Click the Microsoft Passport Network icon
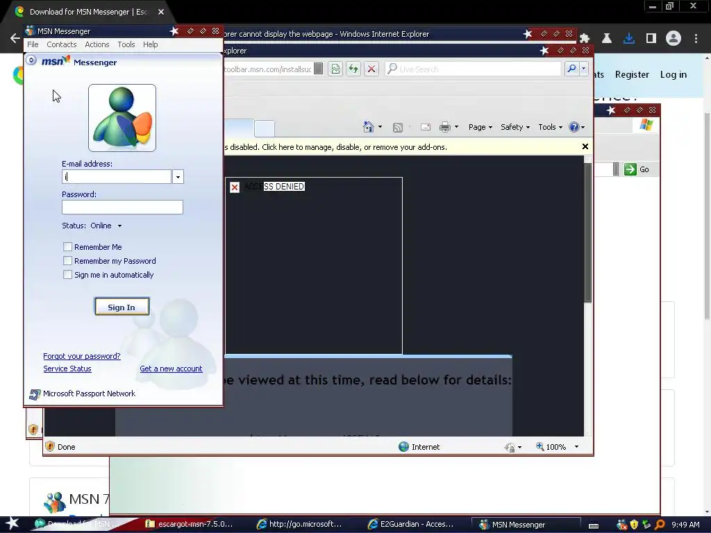This screenshot has width=711, height=533. pos(35,394)
